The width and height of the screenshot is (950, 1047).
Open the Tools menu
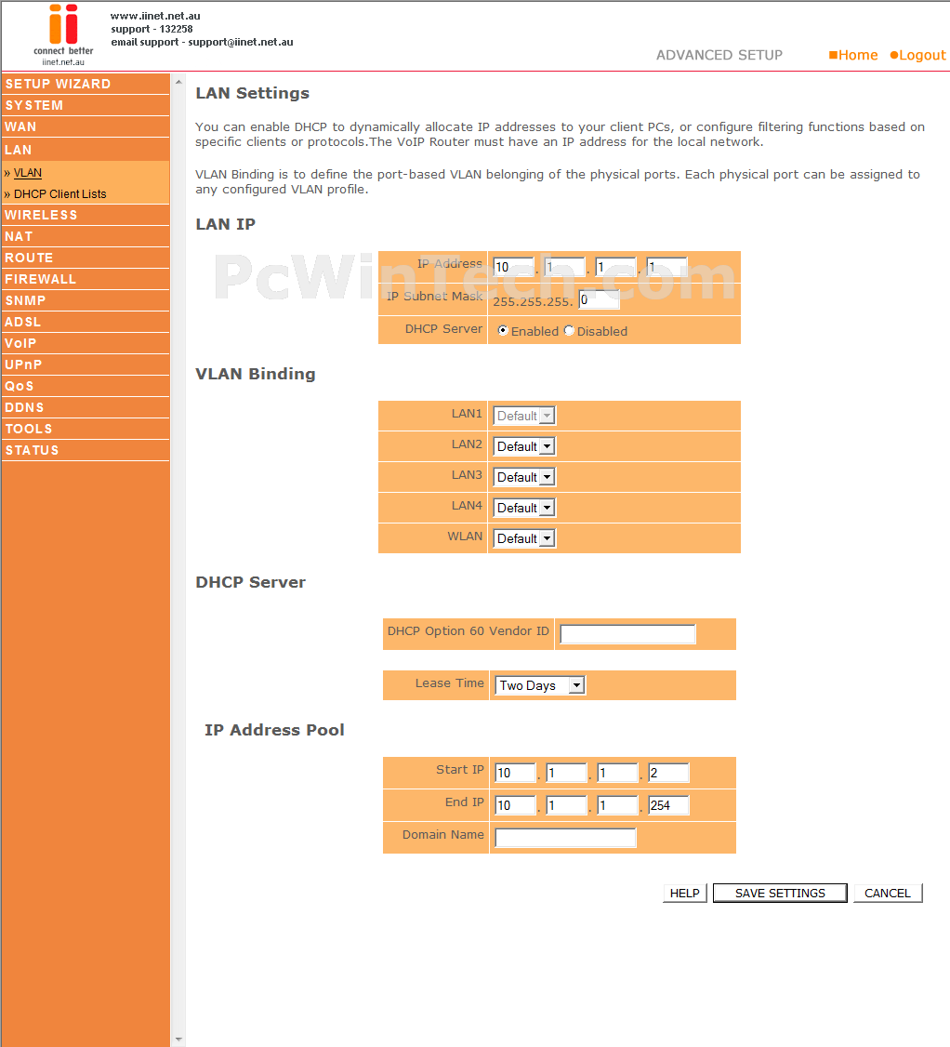click(x=86, y=429)
